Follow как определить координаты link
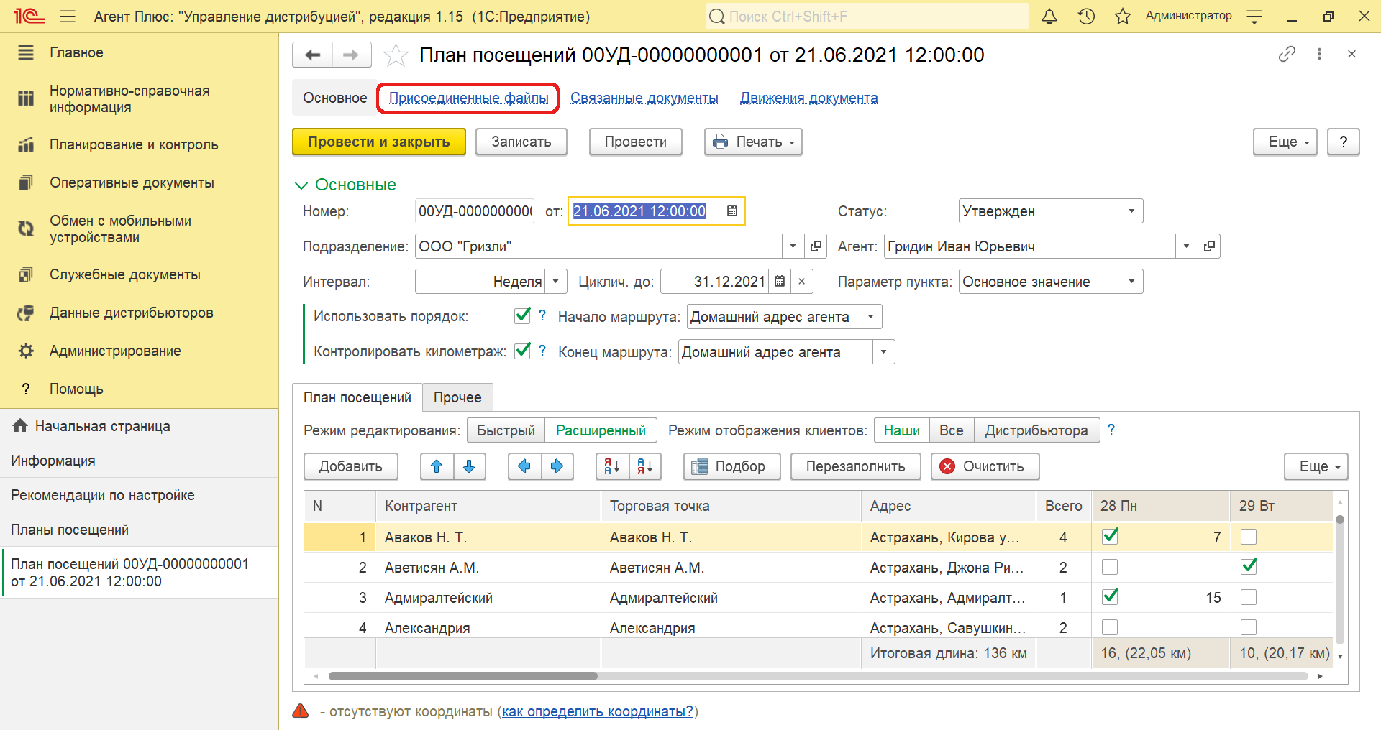1381x730 pixels. (598, 711)
